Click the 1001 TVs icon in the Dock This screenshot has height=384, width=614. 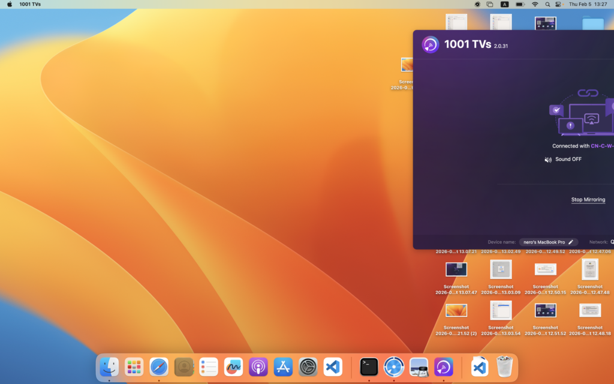(444, 367)
